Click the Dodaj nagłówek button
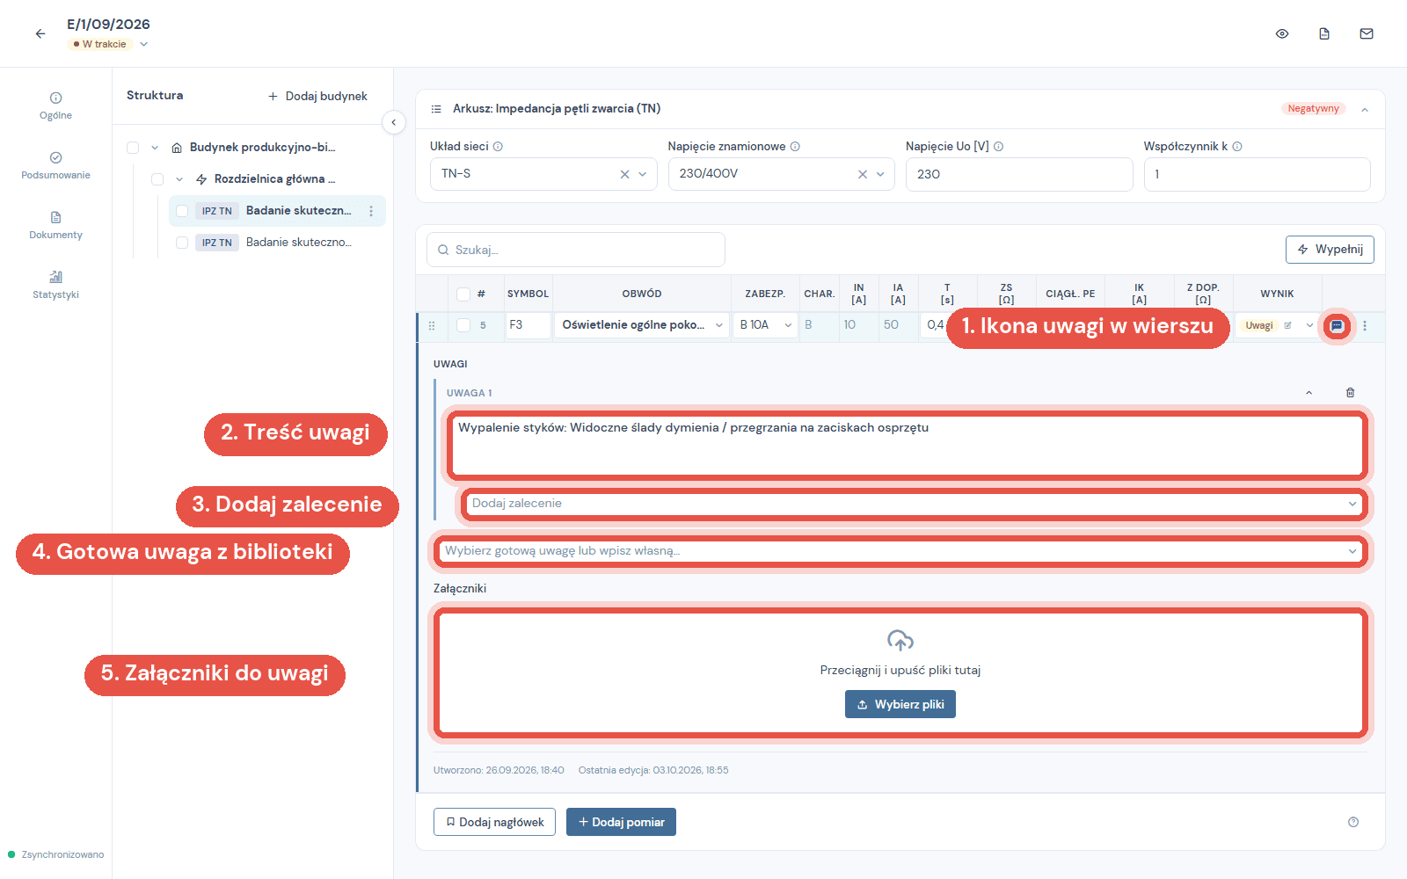1407x879 pixels. point(494,822)
